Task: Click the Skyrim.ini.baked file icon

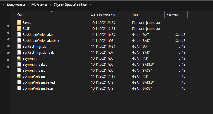Action: pyautogui.click(x=19, y=64)
